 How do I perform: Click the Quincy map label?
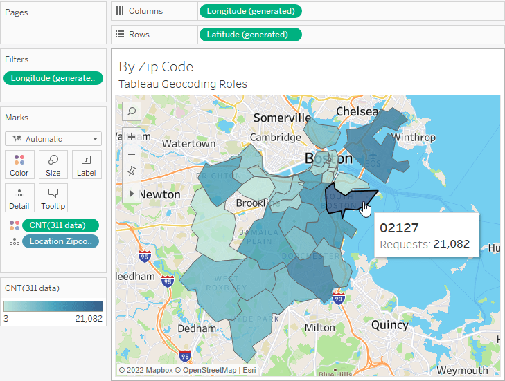tap(390, 325)
